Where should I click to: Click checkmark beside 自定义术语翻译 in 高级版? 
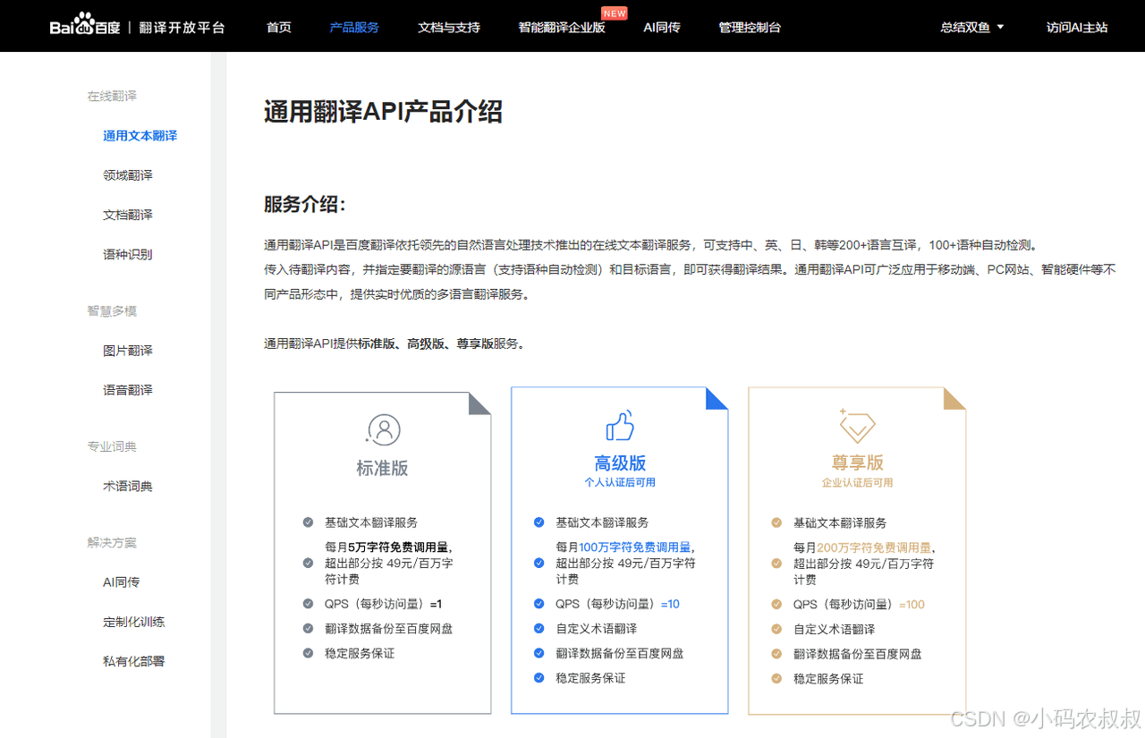[x=539, y=629]
